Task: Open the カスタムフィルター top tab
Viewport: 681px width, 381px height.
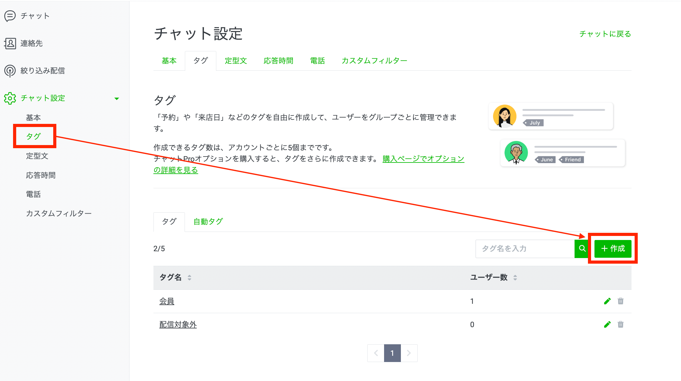Action: click(374, 61)
